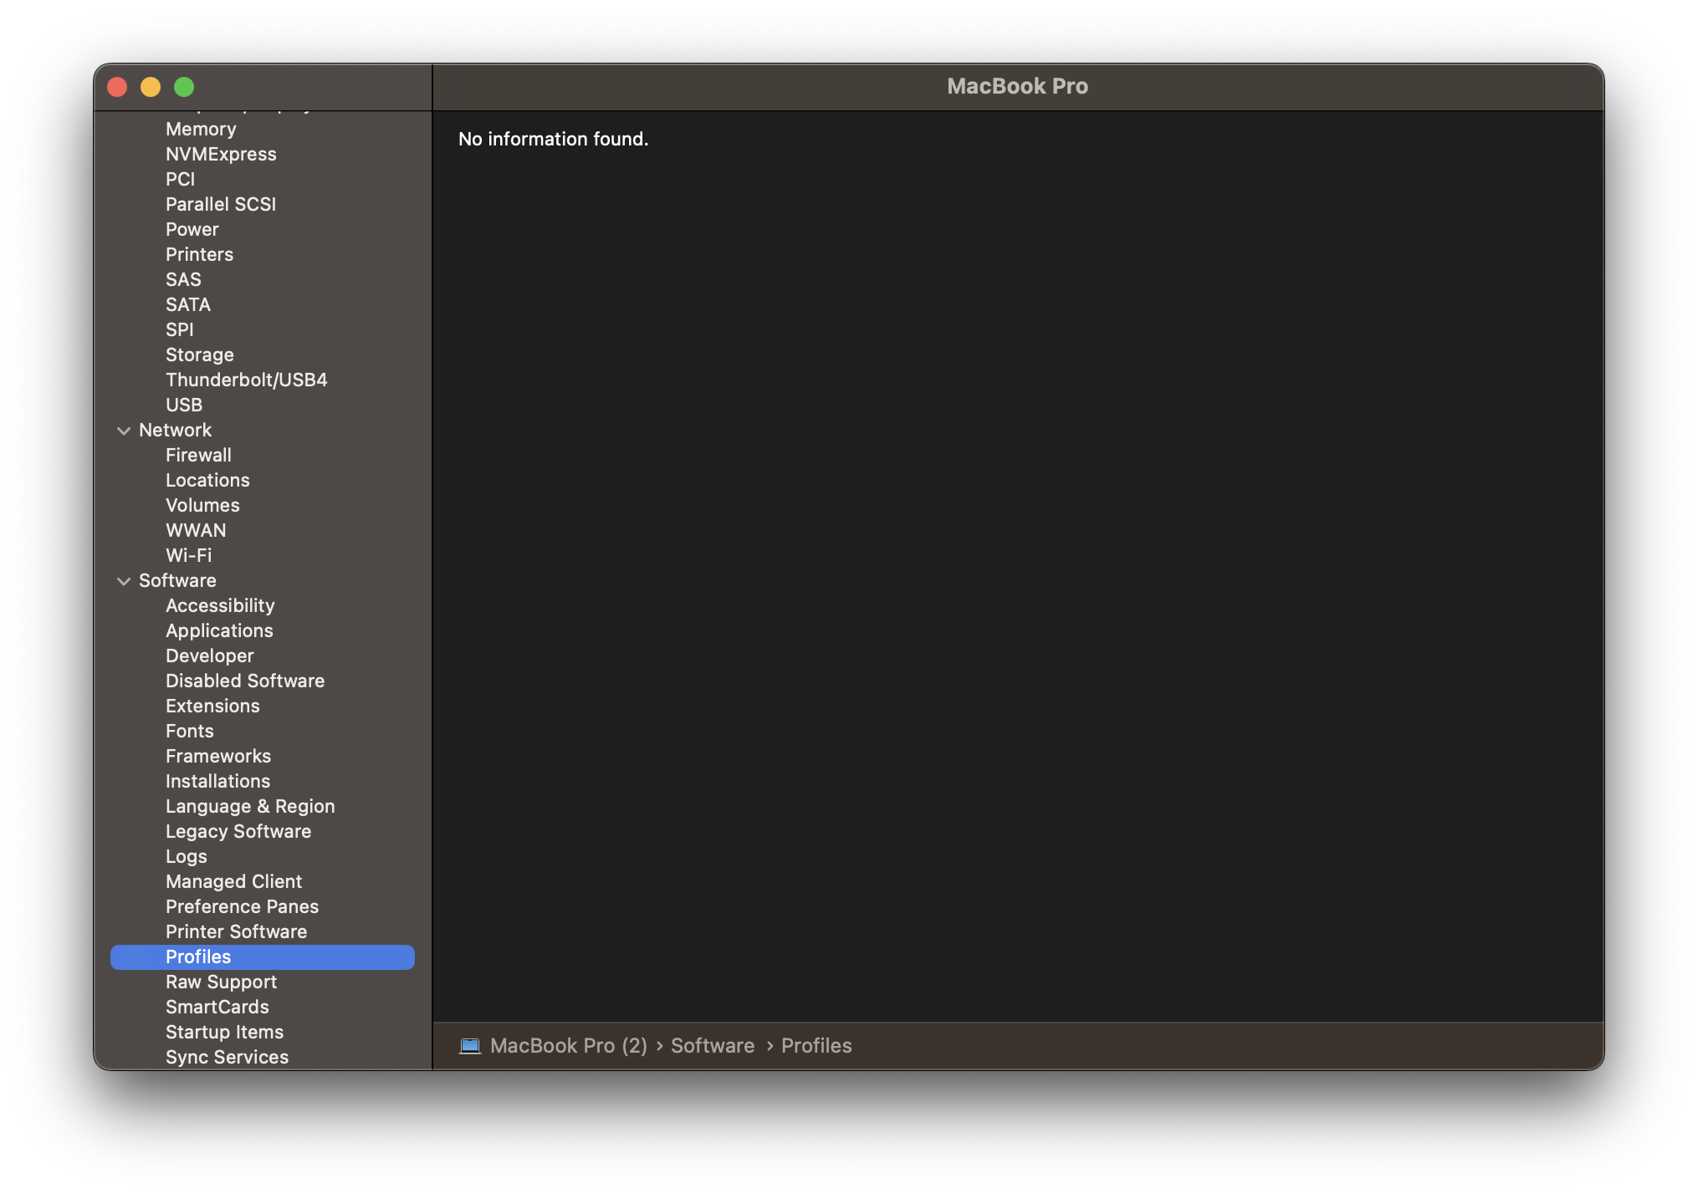
Task: Collapse the Network section chevron
Action: (x=124, y=431)
